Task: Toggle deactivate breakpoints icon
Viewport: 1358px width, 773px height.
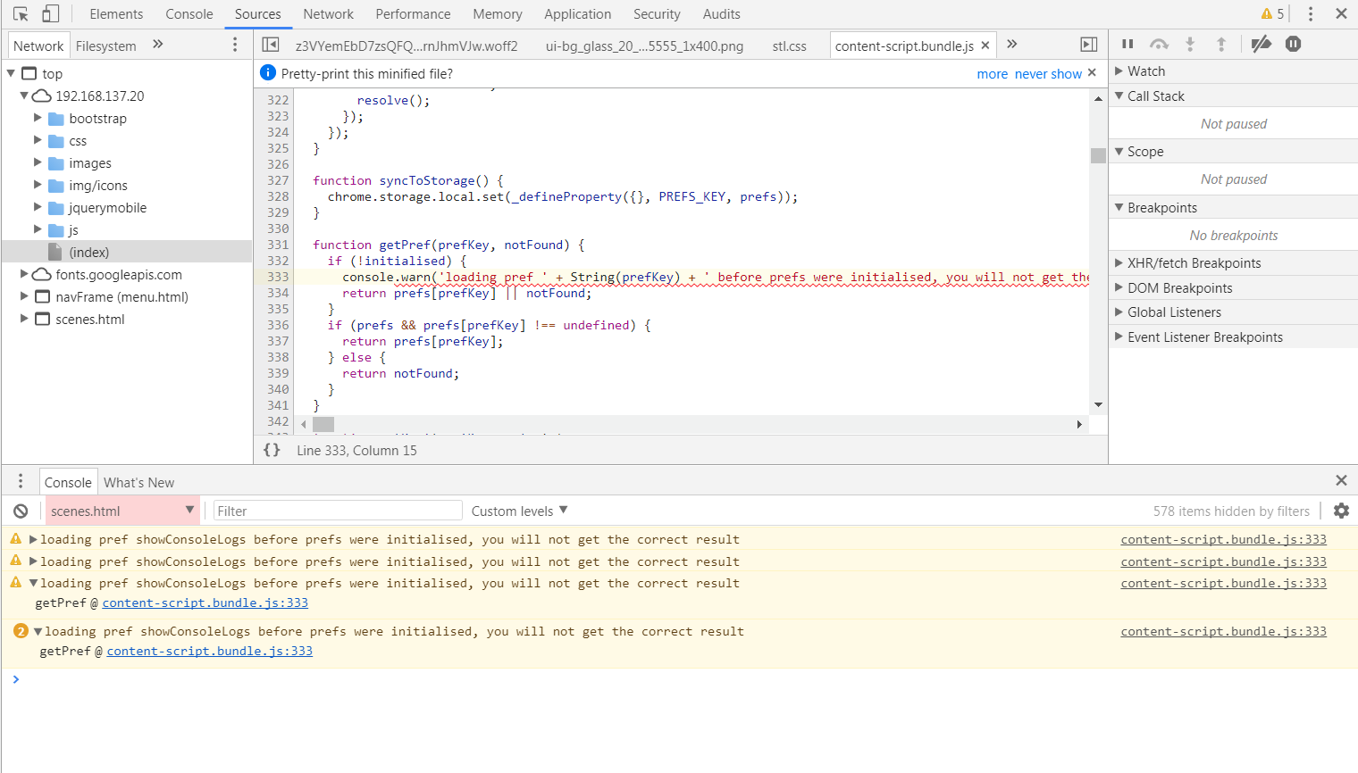Action: [1261, 44]
